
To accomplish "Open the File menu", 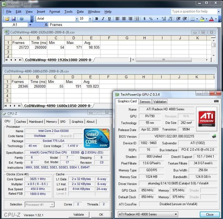I will point(9,12).
